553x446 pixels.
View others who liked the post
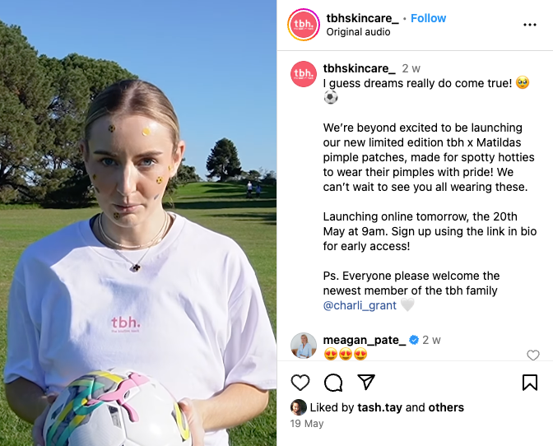(x=446, y=407)
